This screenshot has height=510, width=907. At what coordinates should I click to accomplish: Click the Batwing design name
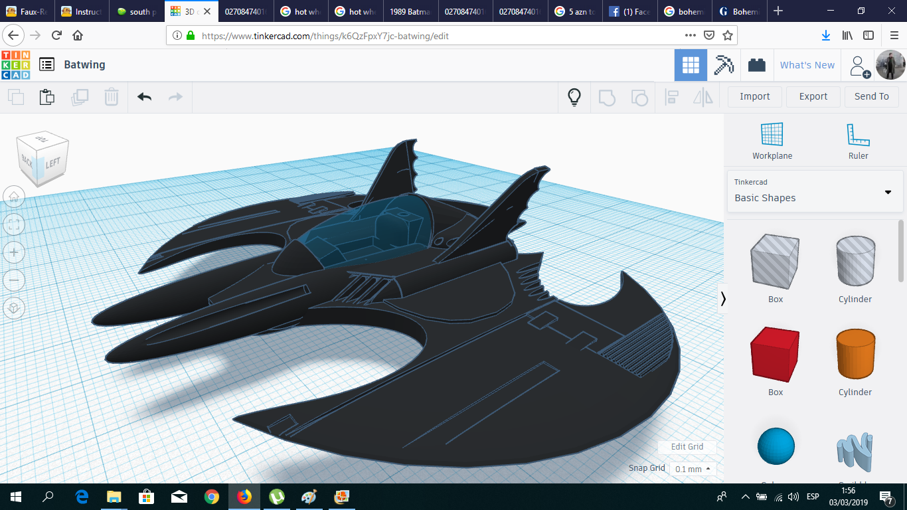click(x=84, y=64)
